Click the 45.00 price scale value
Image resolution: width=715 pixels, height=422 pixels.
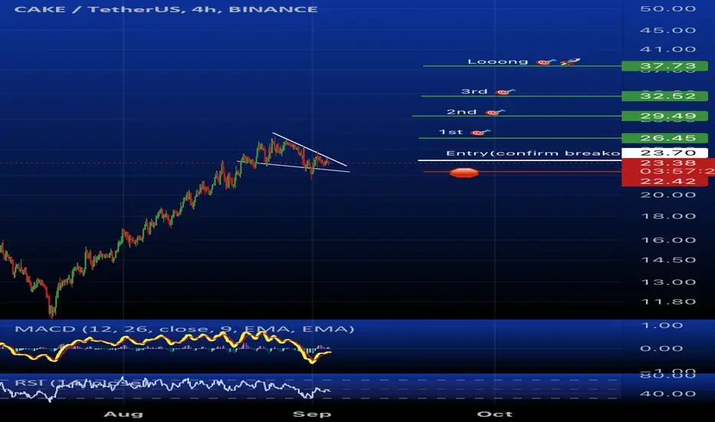(x=668, y=30)
